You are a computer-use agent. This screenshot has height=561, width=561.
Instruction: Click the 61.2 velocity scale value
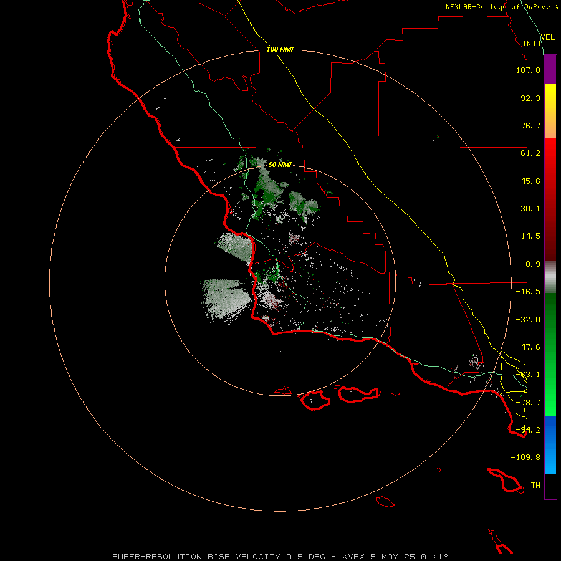(530, 153)
